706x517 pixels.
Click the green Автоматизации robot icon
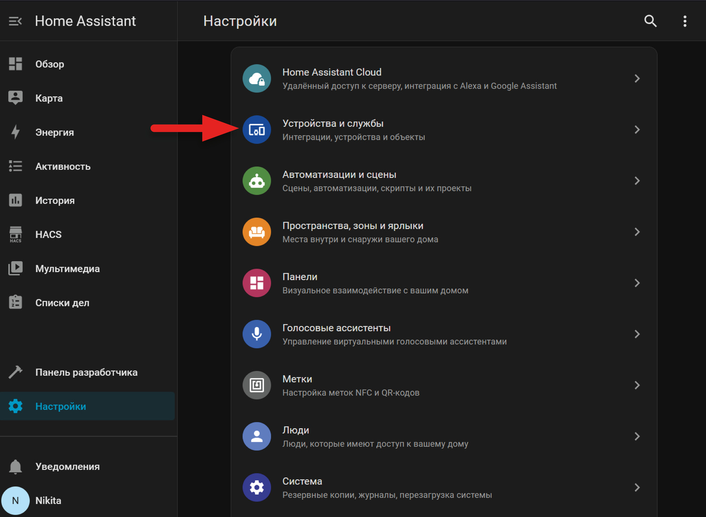(x=257, y=181)
